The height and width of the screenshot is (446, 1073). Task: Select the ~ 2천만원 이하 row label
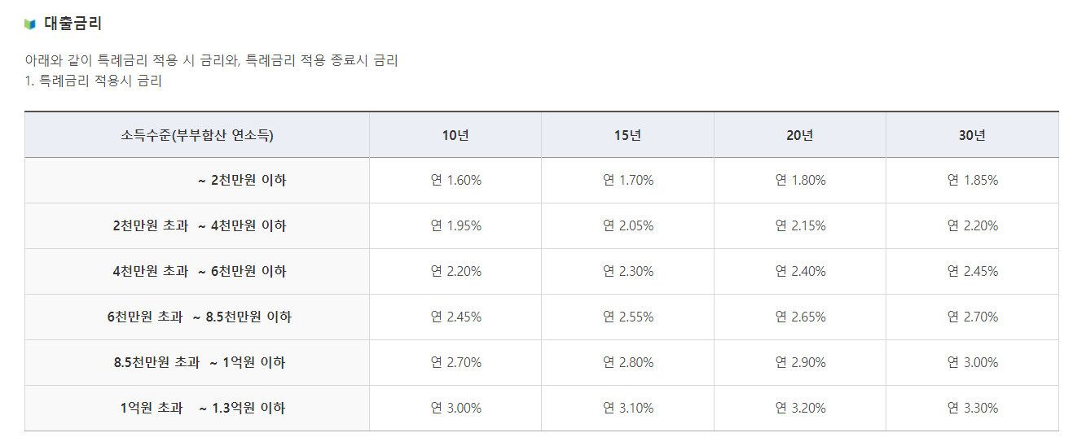point(242,181)
